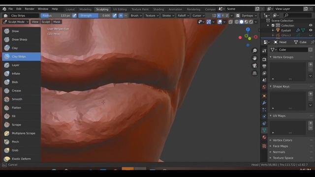The height and width of the screenshot is (177, 315).
Task: Add a new UV map with plus
Action: [x=311, y=123]
